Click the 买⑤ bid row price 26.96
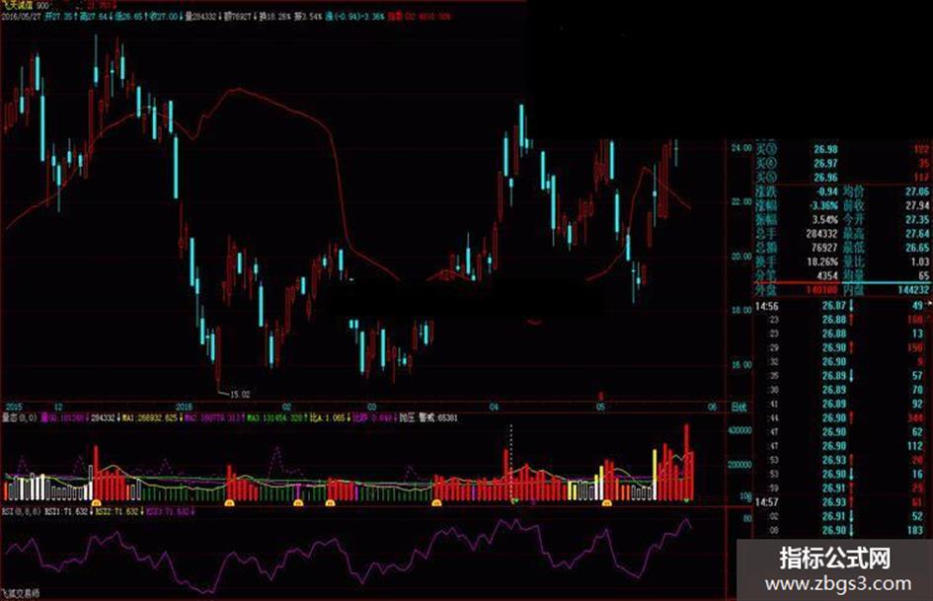Image resolution: width=933 pixels, height=601 pixels. coord(825,178)
